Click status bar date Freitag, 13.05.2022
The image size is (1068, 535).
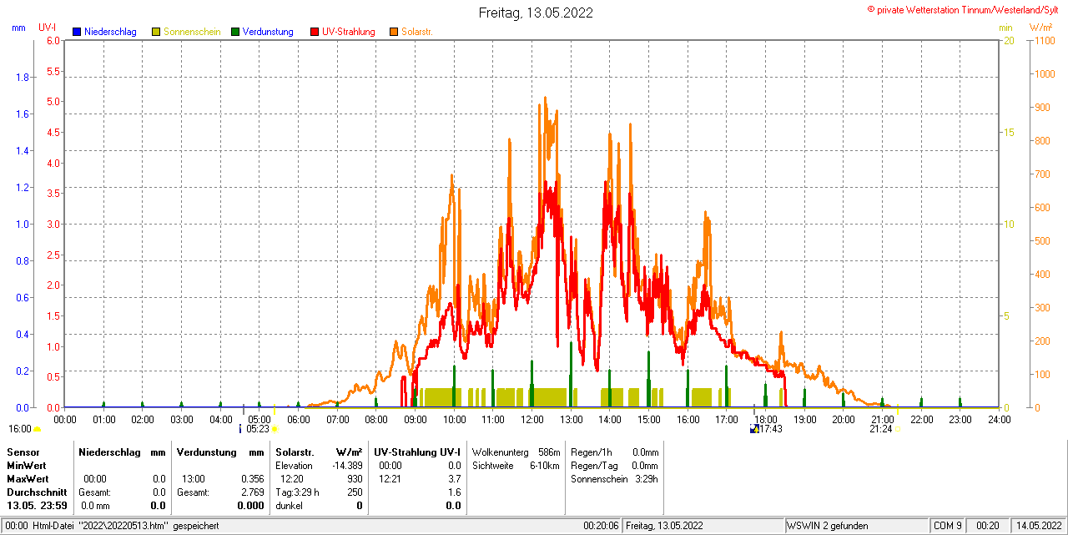pyautogui.click(x=664, y=526)
